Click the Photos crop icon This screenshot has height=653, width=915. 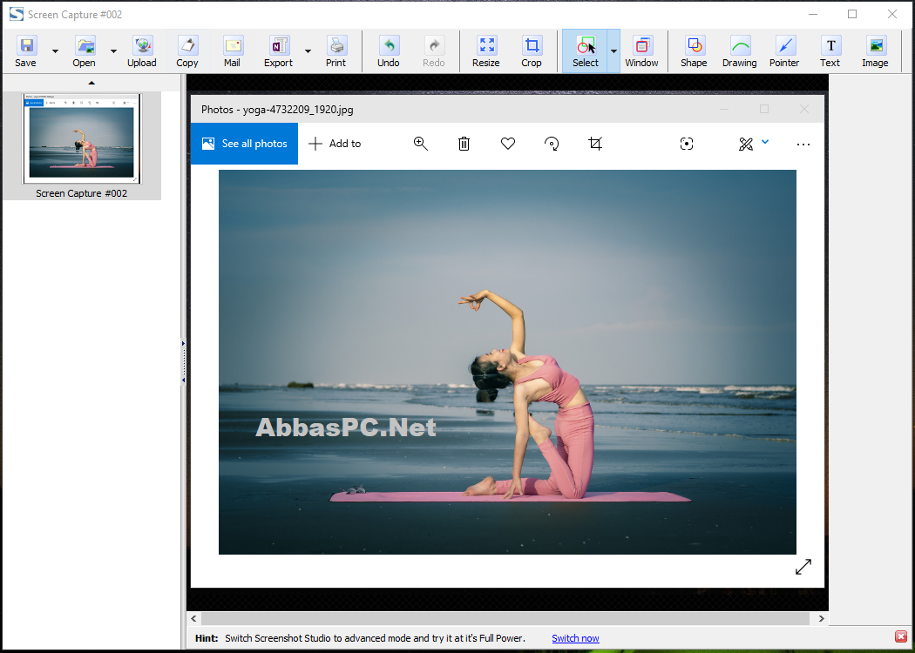(x=595, y=144)
